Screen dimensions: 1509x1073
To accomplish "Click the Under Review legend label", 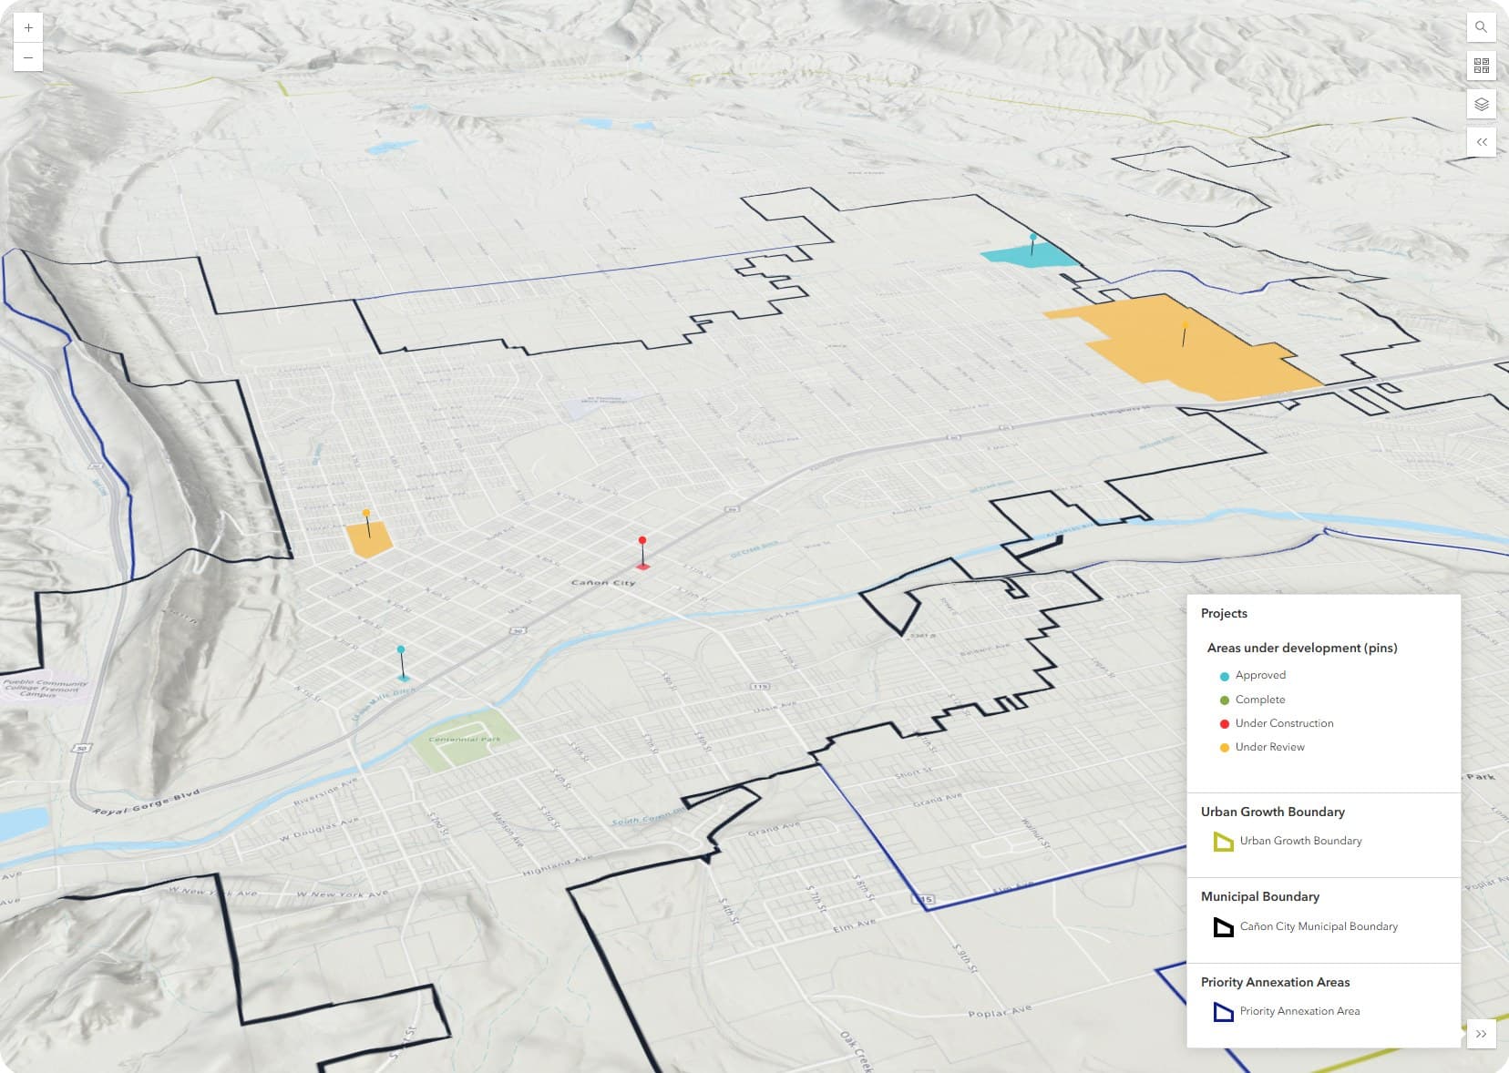I will click(1269, 747).
